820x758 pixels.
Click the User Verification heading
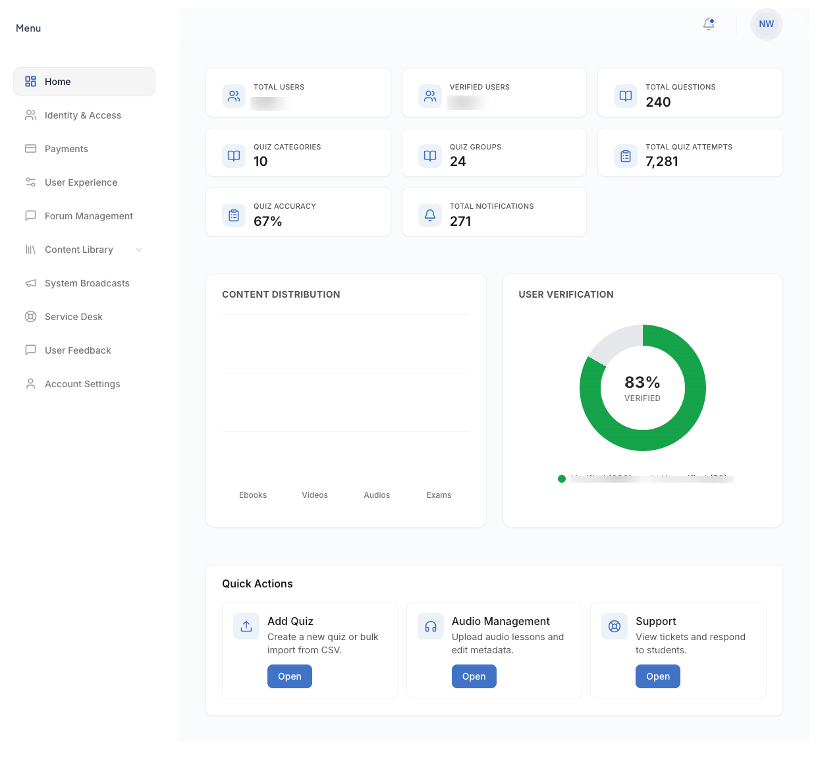[566, 294]
